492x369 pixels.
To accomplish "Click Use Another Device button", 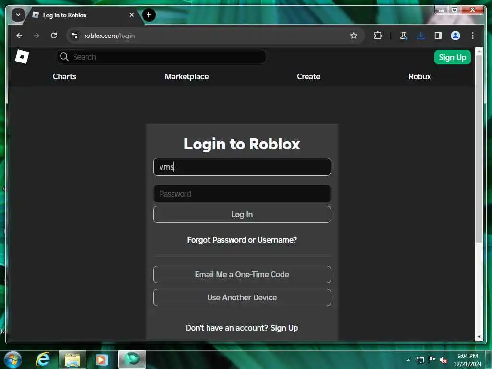I will click(x=242, y=297).
